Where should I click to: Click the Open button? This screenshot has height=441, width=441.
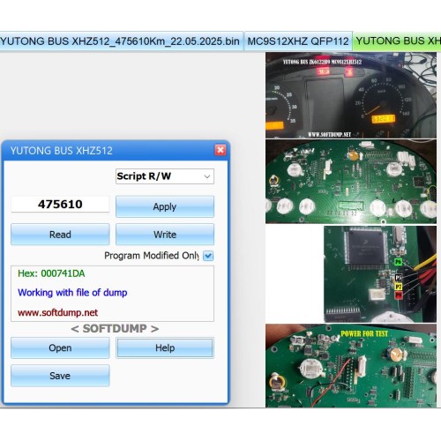tap(60, 348)
